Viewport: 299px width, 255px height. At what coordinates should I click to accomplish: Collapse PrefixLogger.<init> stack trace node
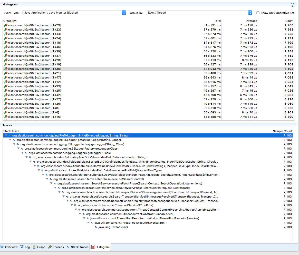pyautogui.click(x=6, y=135)
